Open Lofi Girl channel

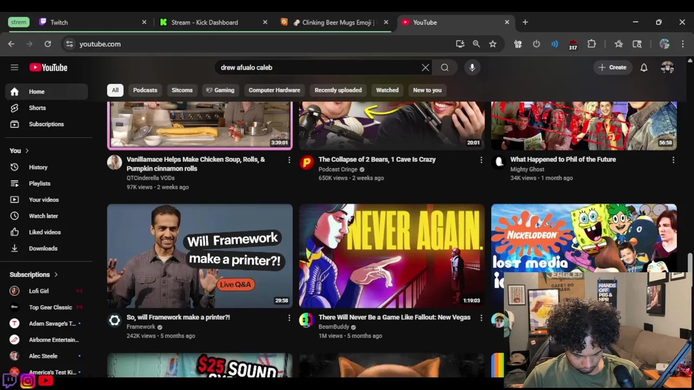tap(47, 291)
